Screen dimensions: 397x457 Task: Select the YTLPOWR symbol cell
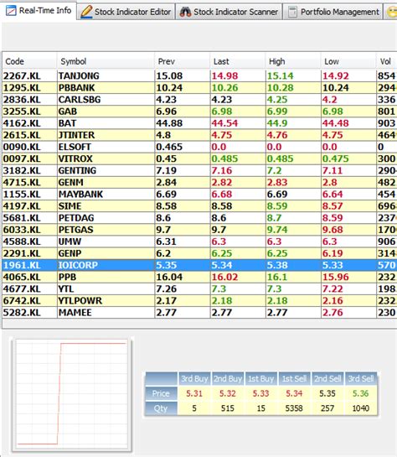tap(106, 301)
